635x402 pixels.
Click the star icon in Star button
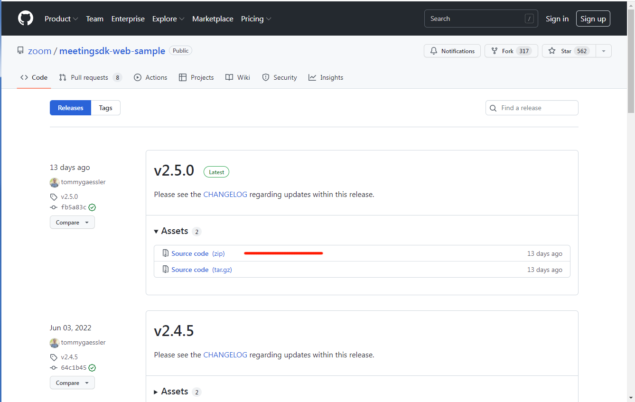point(552,51)
